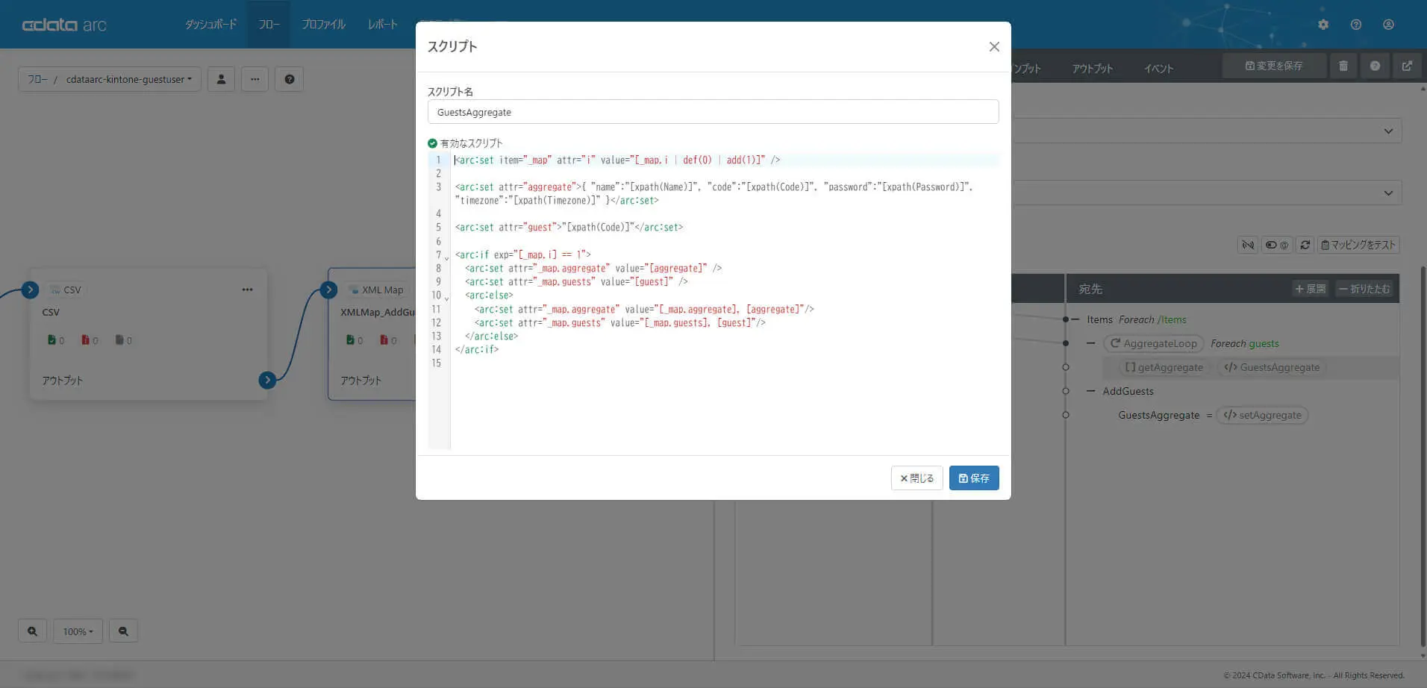Viewport: 1427px width, 688px height.
Task: Click the CSV connector green success file icon
Action: pos(51,340)
